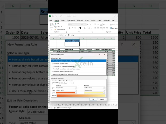Click the Save icon in title bar

pos(53,16)
